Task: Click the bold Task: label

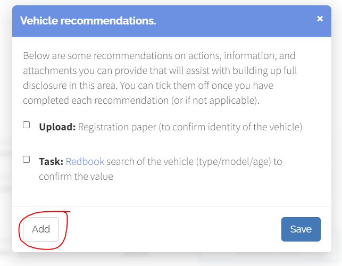Action: pos(51,162)
